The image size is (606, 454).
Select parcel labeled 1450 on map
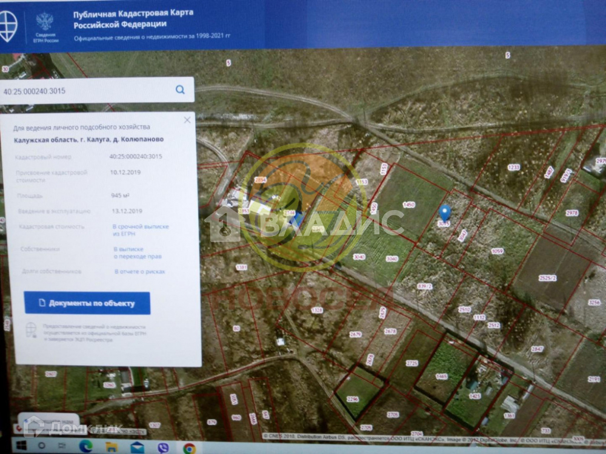409,205
